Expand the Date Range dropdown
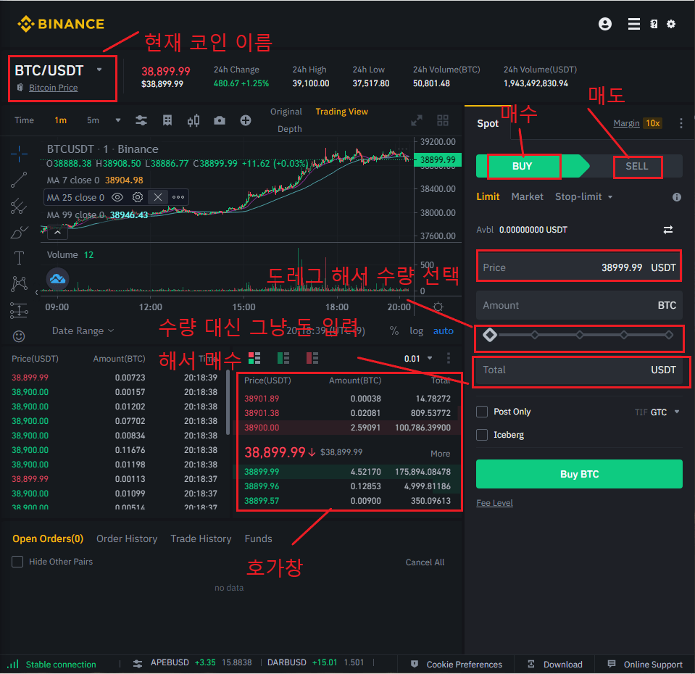Image resolution: width=695 pixels, height=674 pixels. [x=83, y=331]
